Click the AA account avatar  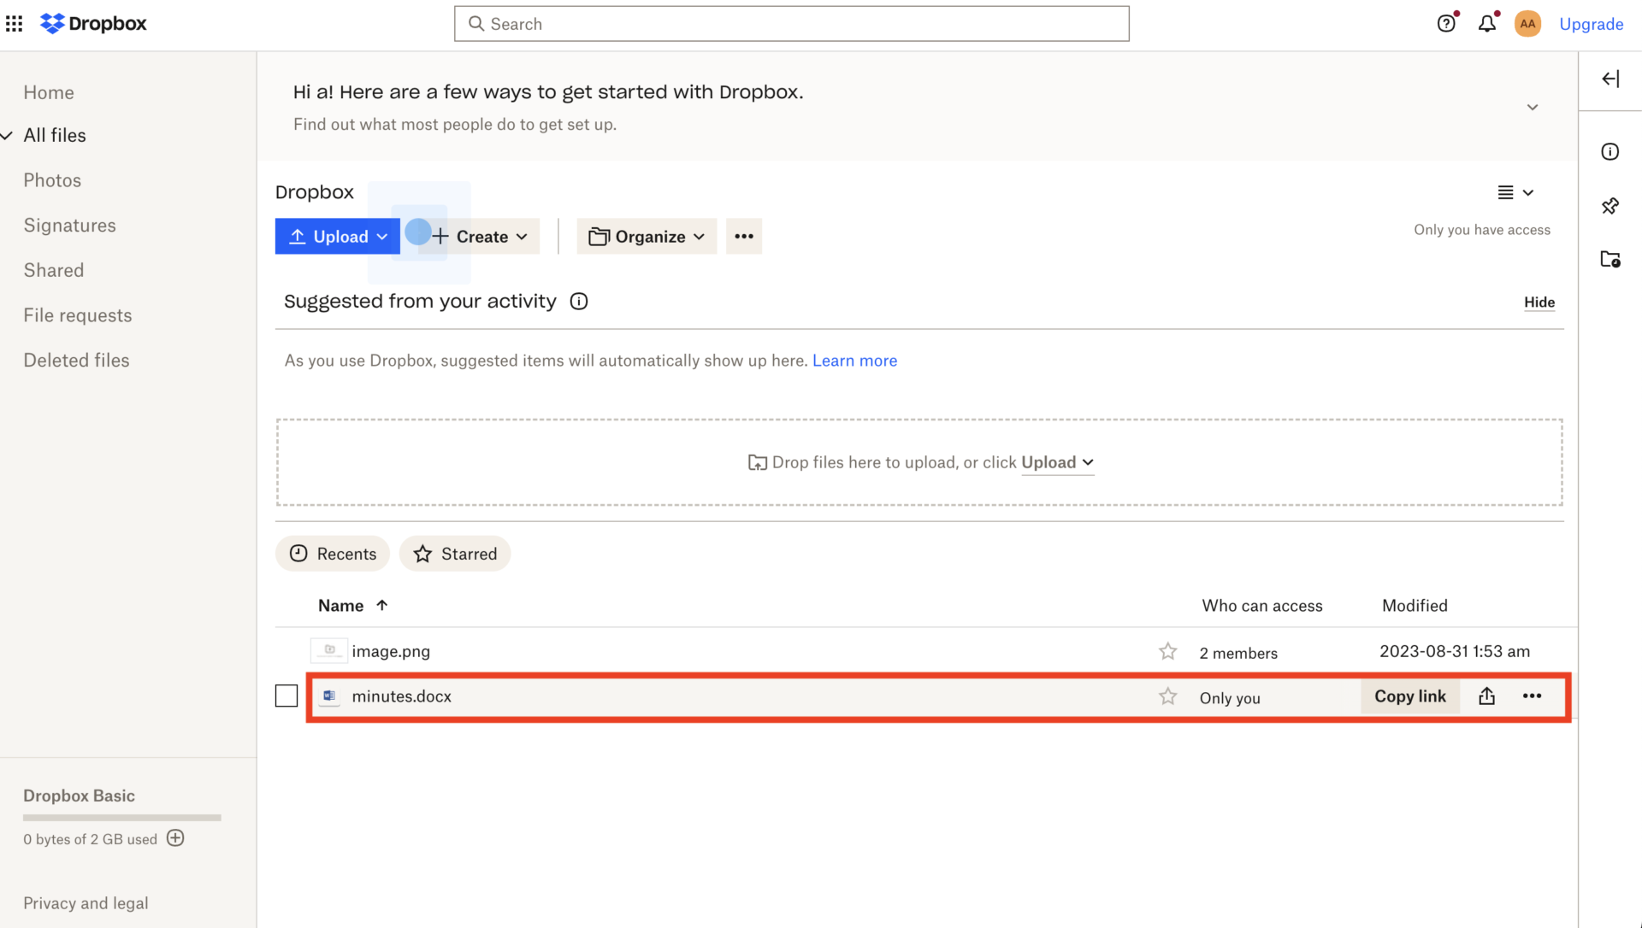[1528, 23]
